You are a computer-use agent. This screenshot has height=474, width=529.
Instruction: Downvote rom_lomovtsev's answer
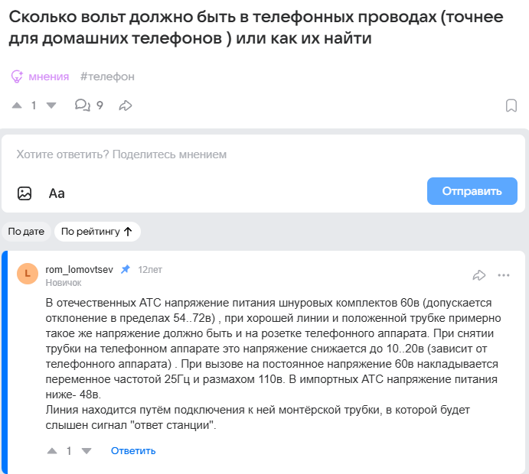[x=86, y=451]
